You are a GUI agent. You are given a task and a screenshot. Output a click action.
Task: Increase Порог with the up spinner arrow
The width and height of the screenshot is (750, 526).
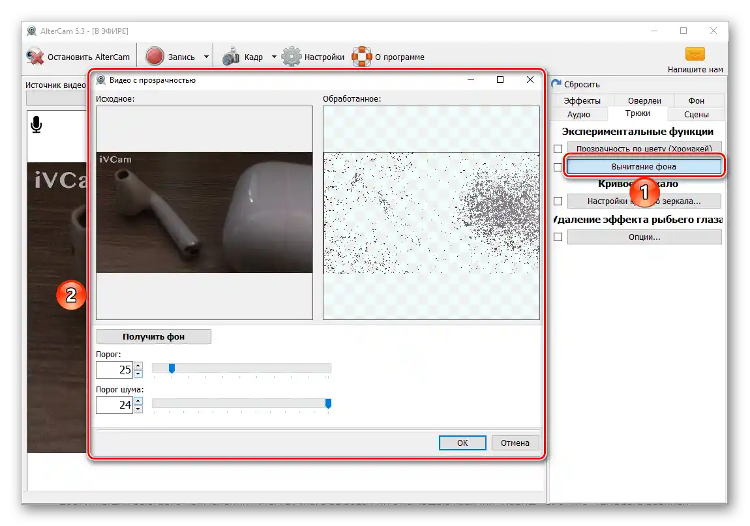point(138,366)
